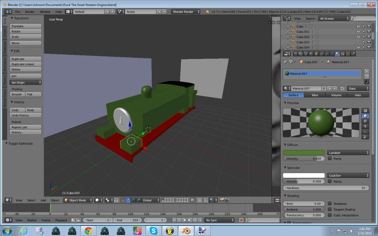Open the Window menu
Image resolution: width=378 pixels, height=236 pixels.
coord(45,11)
